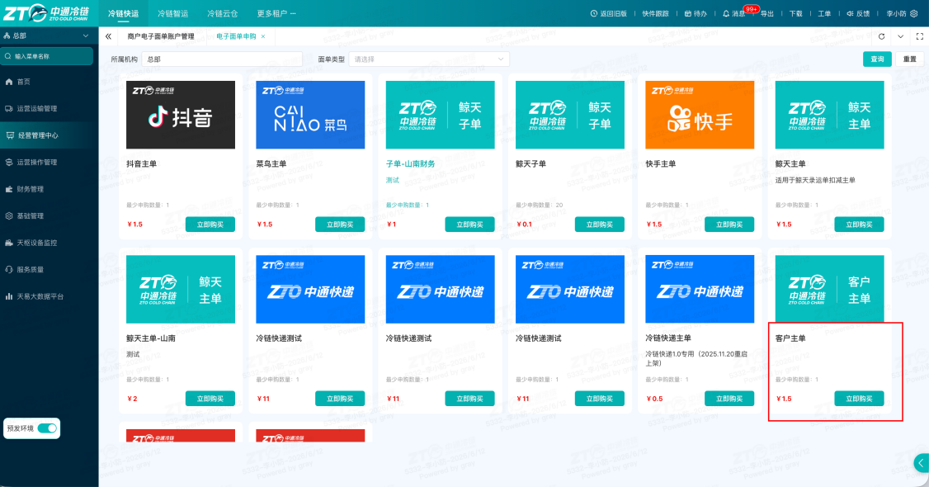Click the refresh icon in tab bar
Image resolution: width=929 pixels, height=487 pixels.
[x=882, y=37]
